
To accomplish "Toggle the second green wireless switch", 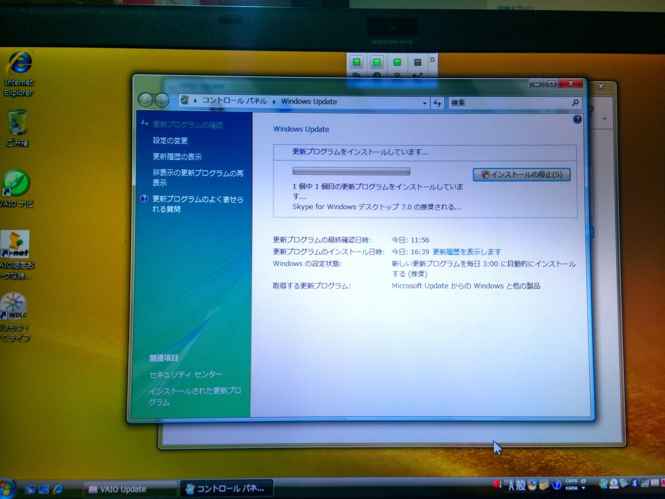I will pos(377,62).
